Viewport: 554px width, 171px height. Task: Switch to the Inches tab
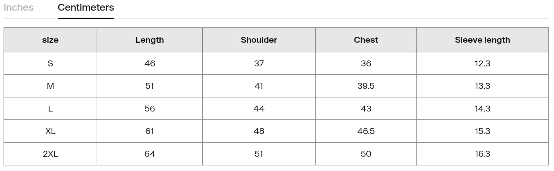19,7
